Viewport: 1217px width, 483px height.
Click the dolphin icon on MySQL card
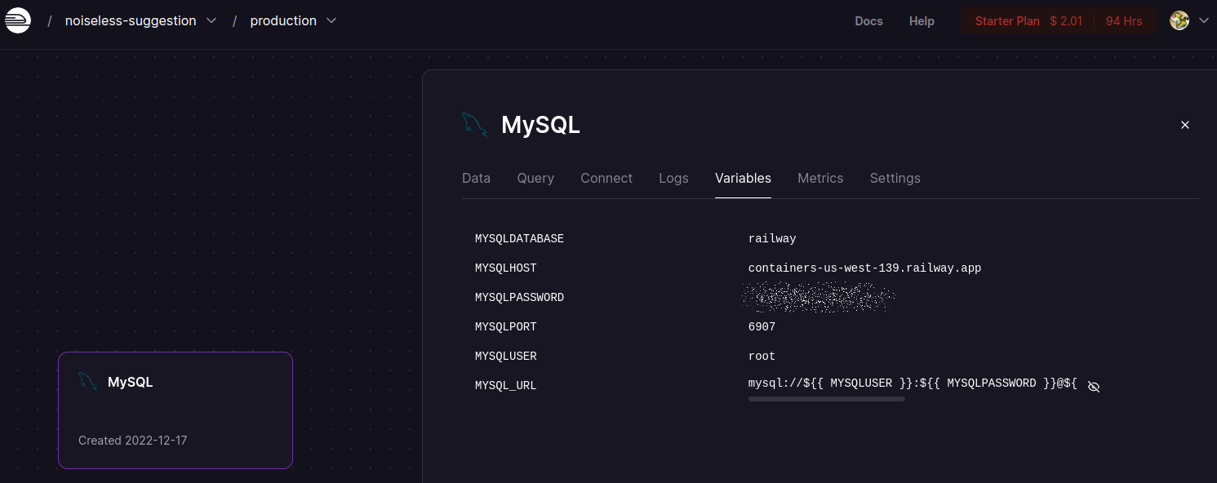click(x=88, y=381)
